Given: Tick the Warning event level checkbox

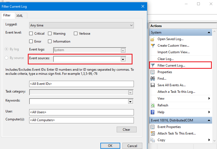Looking at the screenshot, I should (x=50, y=34).
